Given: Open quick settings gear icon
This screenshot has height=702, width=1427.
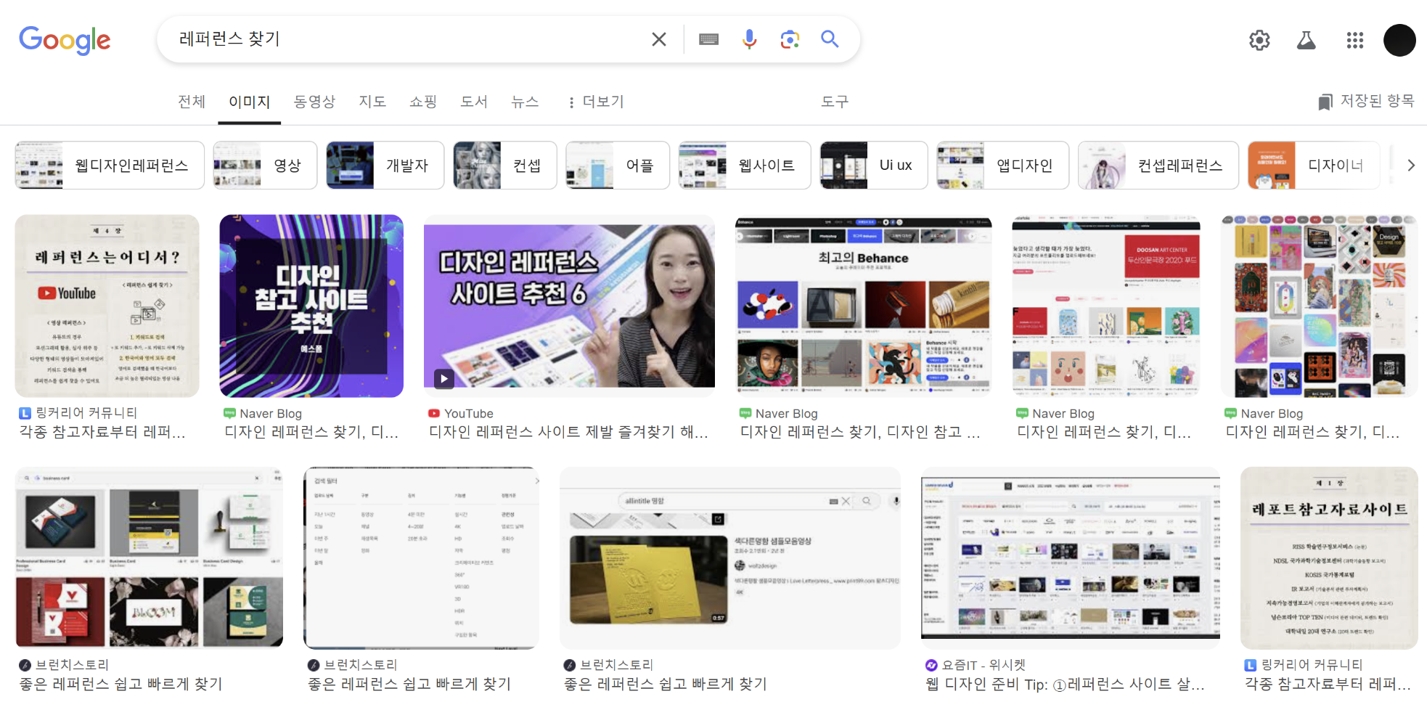Looking at the screenshot, I should [x=1259, y=40].
